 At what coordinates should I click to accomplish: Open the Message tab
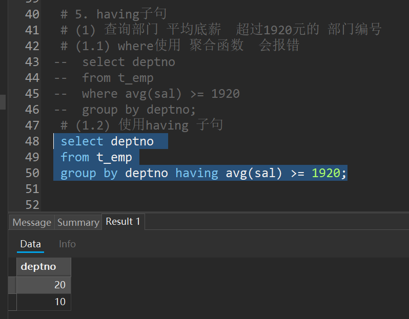coord(32,222)
